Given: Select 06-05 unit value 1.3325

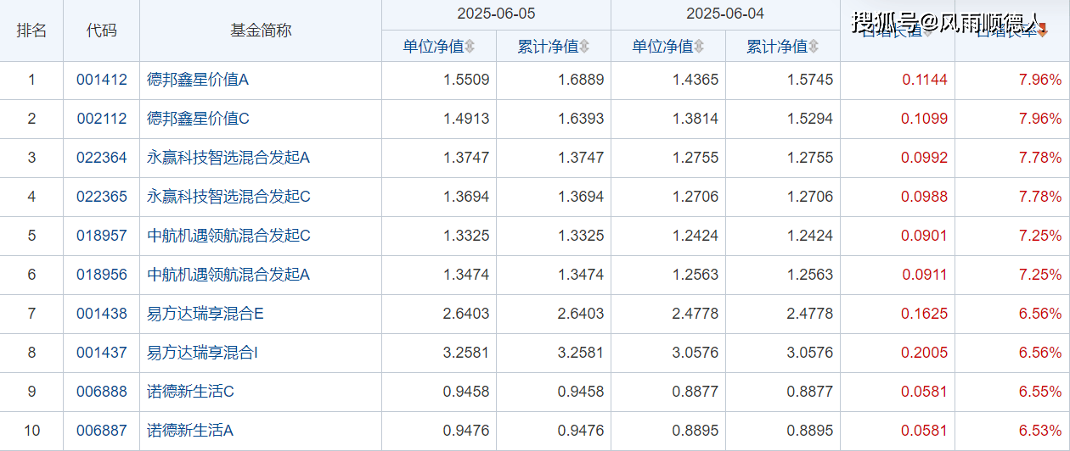Looking at the screenshot, I should point(466,236).
